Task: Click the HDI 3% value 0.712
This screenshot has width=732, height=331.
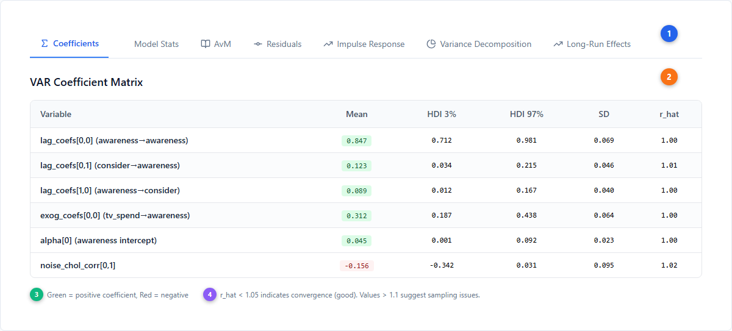Action: [x=442, y=140]
